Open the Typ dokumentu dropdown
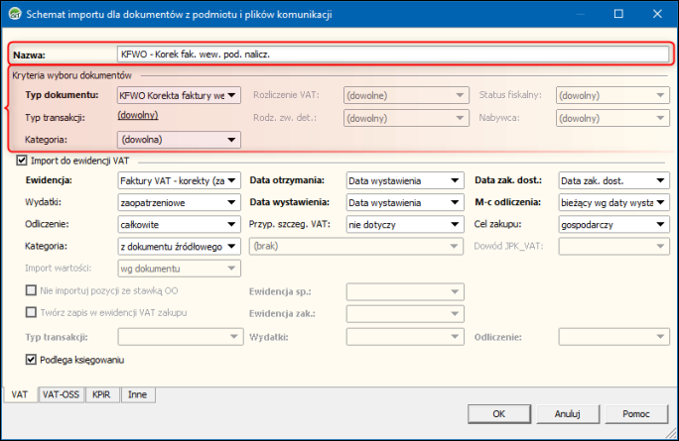 pos(179,95)
